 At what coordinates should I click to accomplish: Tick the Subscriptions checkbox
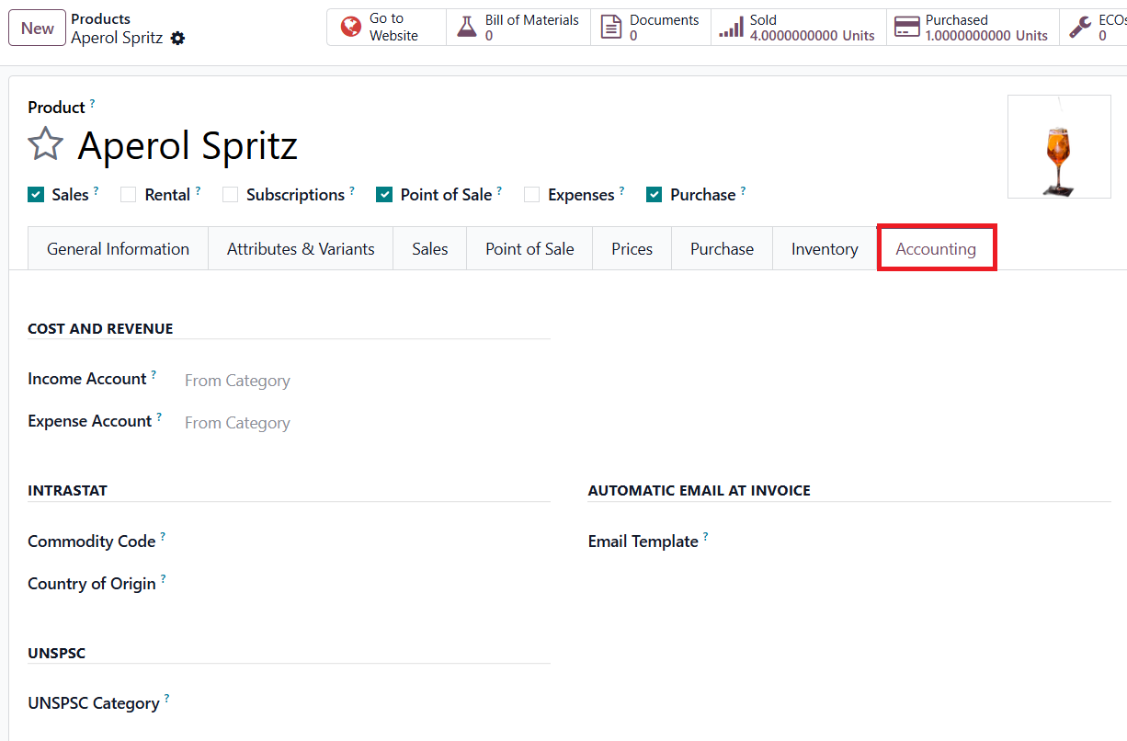[230, 195]
